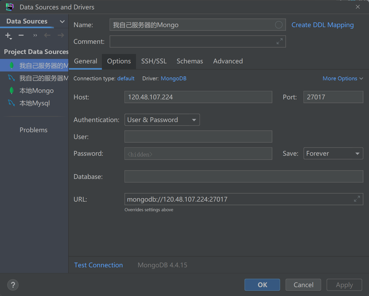Expand the URL field editor icon
This screenshot has width=369, height=296.
[x=357, y=199]
